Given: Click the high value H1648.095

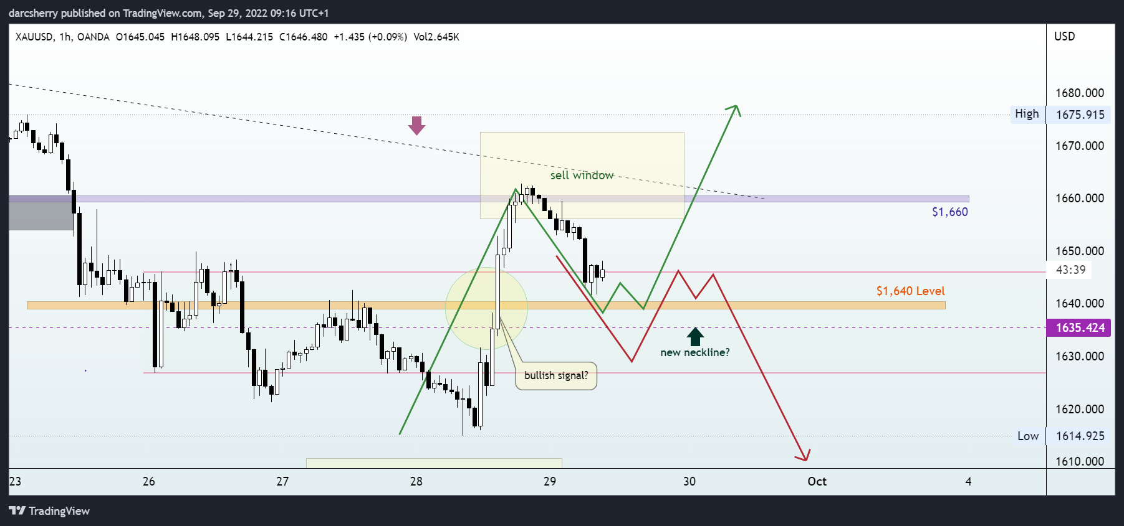Looking at the screenshot, I should 195,37.
